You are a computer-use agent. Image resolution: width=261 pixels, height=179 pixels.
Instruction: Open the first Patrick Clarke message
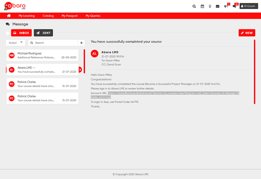[42, 84]
